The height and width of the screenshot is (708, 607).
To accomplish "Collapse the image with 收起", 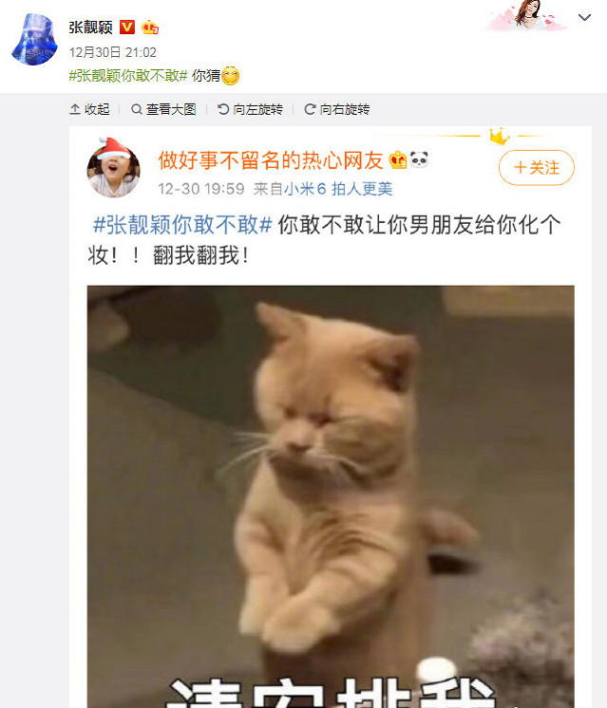I will pos(89,109).
